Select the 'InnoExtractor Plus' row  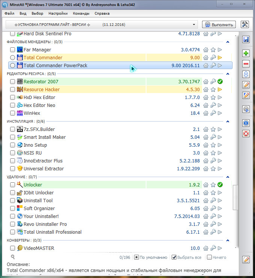click(120, 161)
